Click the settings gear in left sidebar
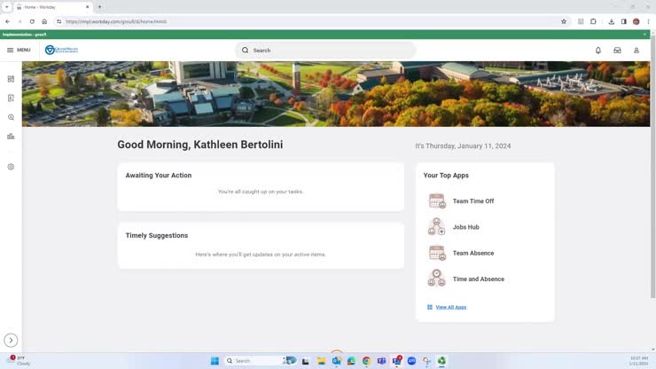Image resolution: width=656 pixels, height=369 pixels. (x=11, y=167)
